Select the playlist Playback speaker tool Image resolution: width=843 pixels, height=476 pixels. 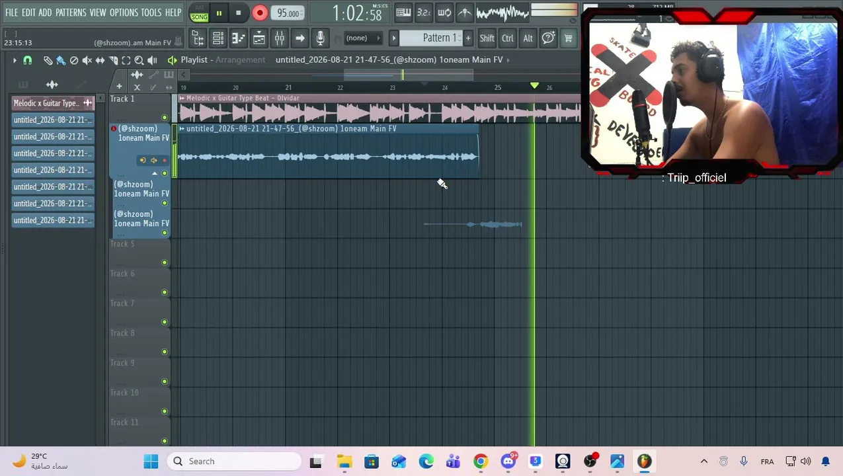152,60
